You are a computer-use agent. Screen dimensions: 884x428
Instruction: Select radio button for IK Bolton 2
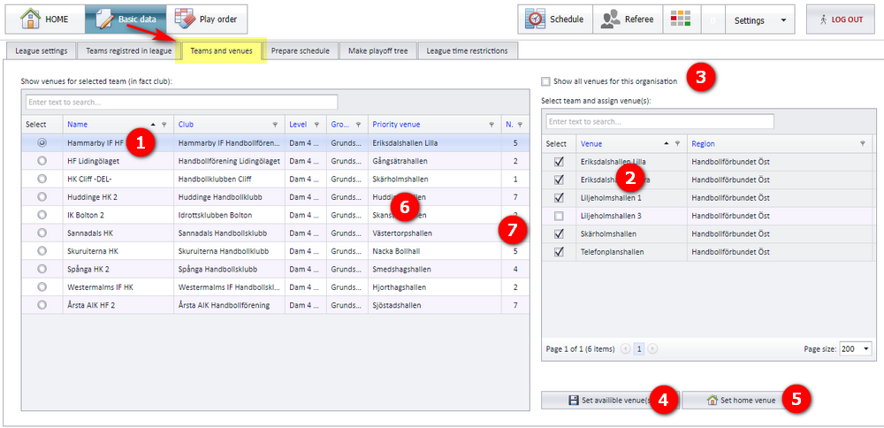[x=42, y=215]
